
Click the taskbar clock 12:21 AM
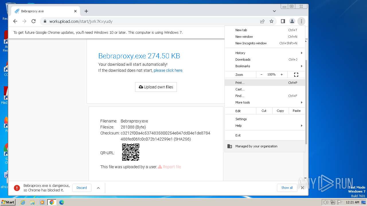point(352,202)
